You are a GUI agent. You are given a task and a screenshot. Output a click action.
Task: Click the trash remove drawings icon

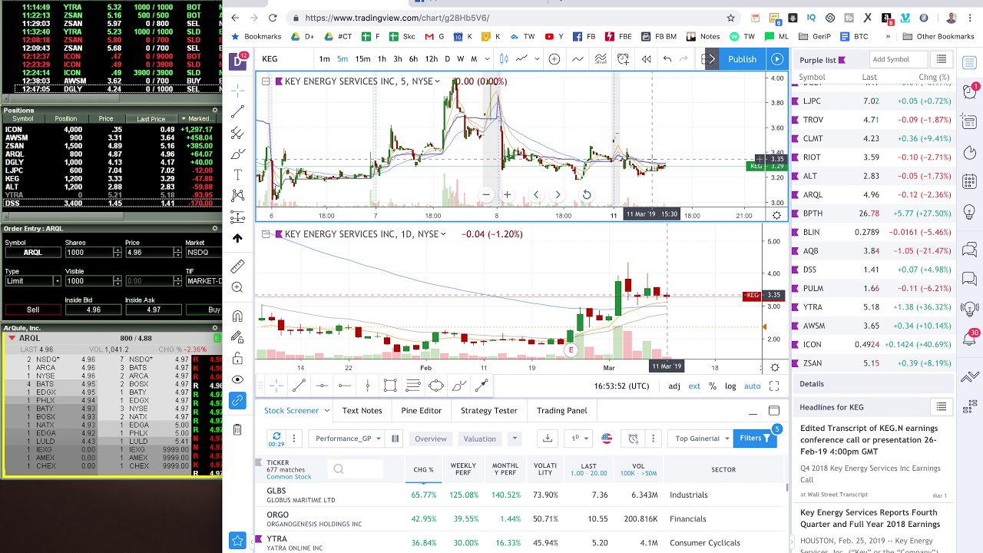(237, 429)
